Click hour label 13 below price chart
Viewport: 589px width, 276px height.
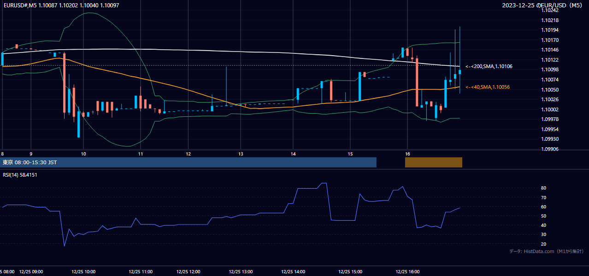click(x=241, y=154)
